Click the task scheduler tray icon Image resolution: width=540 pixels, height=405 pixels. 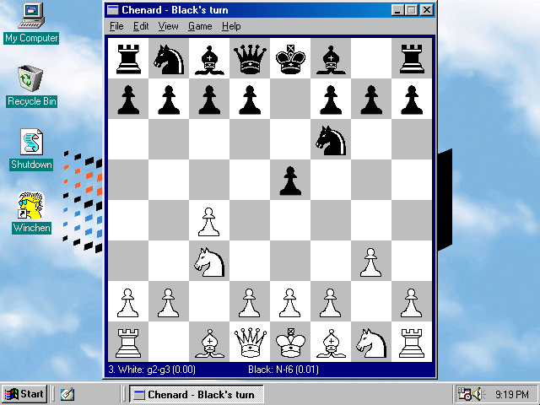(x=463, y=394)
